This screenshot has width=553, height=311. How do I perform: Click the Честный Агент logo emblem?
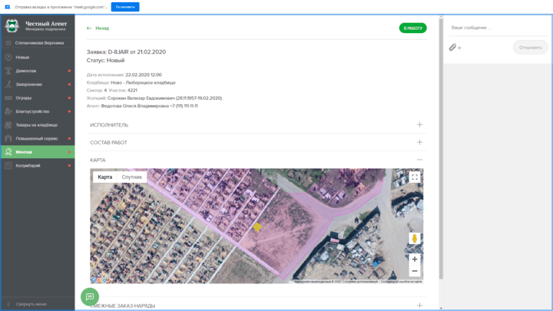point(12,26)
